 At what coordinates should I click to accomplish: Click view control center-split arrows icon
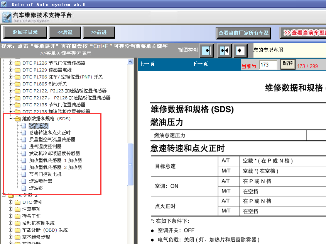(224, 50)
